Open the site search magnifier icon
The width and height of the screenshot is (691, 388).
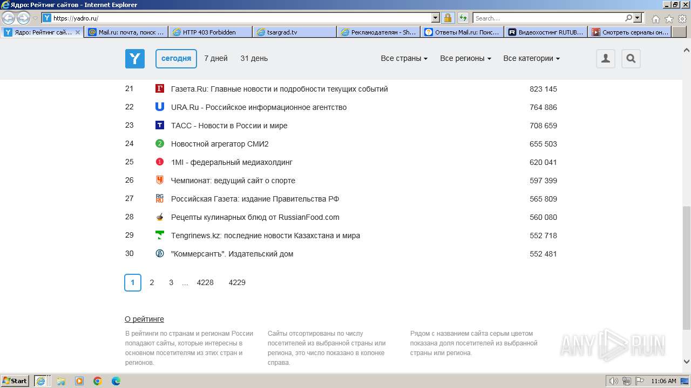[x=631, y=59]
